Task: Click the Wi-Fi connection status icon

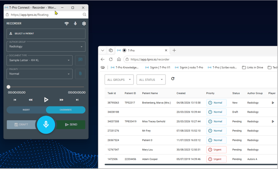Action: (67, 24)
